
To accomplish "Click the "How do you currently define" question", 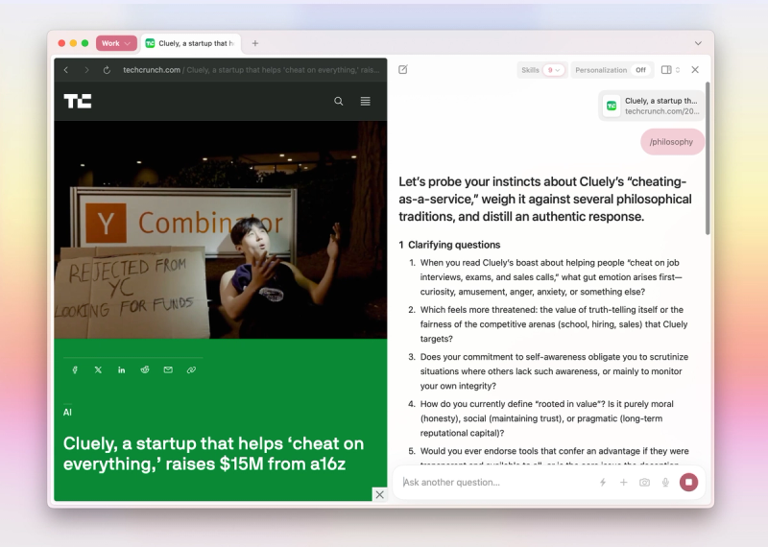I will (546, 418).
